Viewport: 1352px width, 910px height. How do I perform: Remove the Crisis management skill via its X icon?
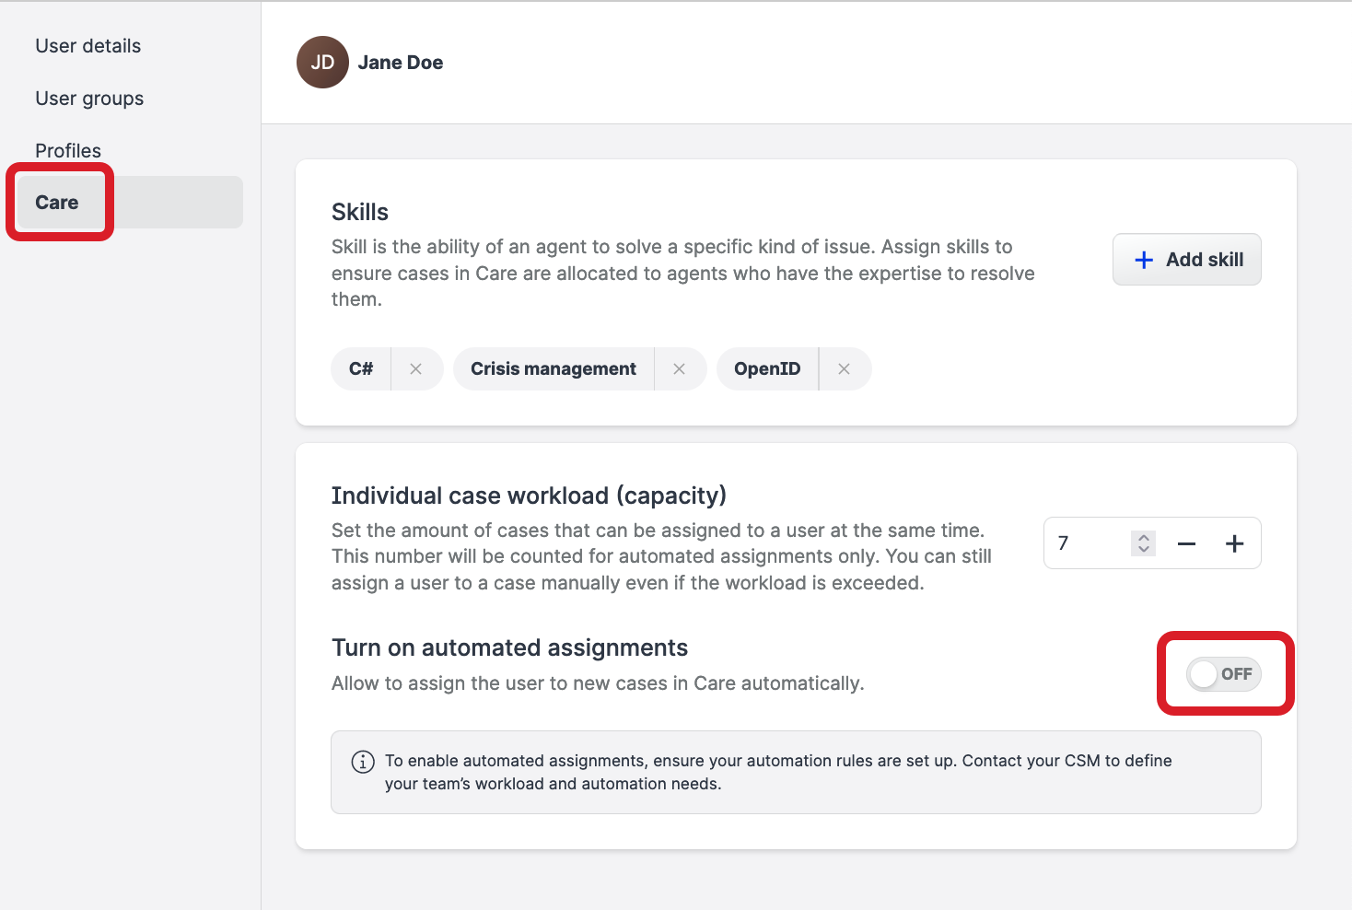click(x=680, y=368)
